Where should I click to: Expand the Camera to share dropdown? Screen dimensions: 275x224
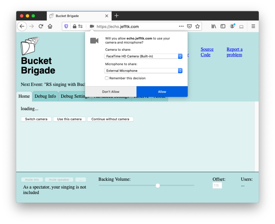[x=143, y=56]
